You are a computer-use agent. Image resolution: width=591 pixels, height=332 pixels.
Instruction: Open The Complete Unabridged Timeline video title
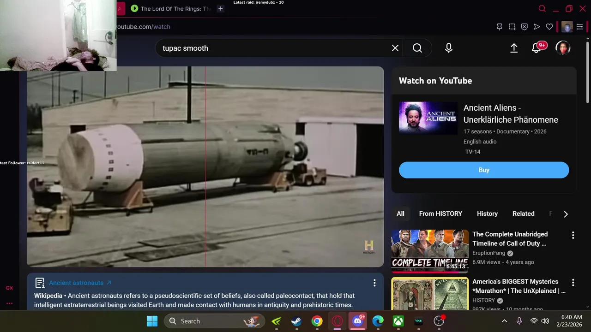click(x=510, y=239)
